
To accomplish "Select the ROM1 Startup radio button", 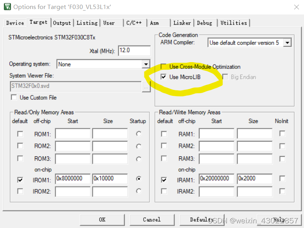I will (139, 134).
